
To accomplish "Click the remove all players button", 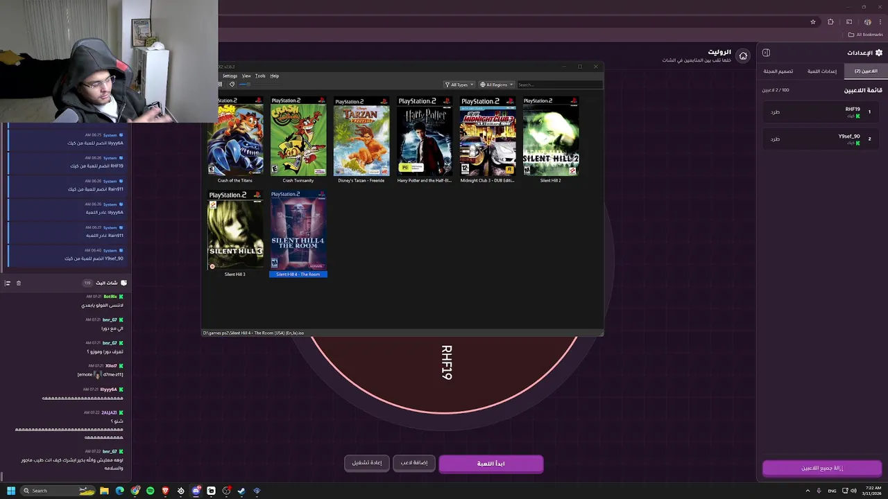I will point(822,468).
